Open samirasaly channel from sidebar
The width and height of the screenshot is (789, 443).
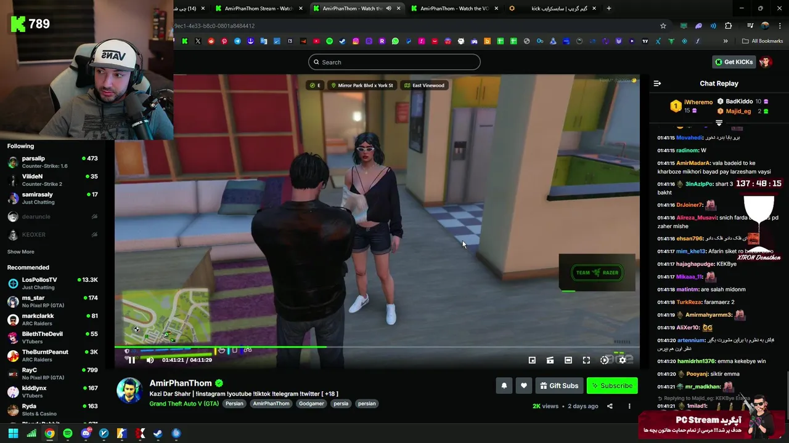pyautogui.click(x=52, y=198)
